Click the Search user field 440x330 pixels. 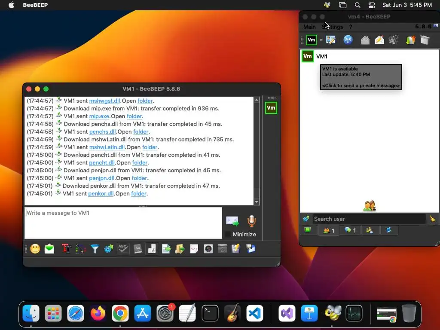click(369, 219)
